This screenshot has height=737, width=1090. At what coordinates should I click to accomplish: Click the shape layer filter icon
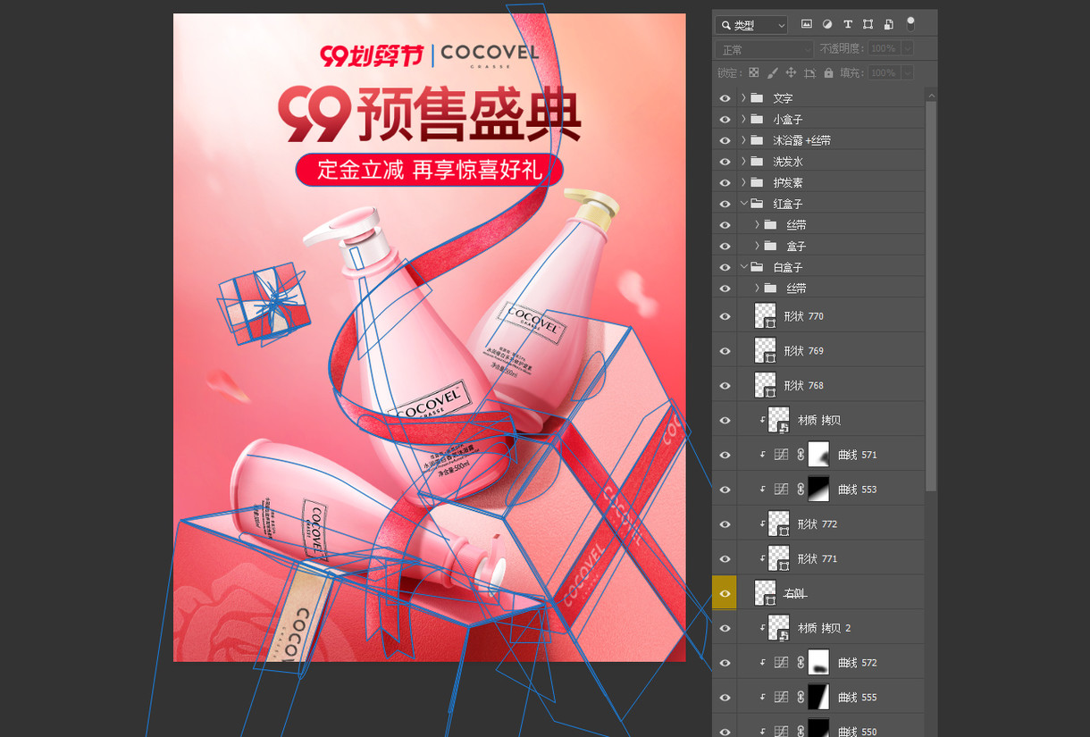coord(868,24)
